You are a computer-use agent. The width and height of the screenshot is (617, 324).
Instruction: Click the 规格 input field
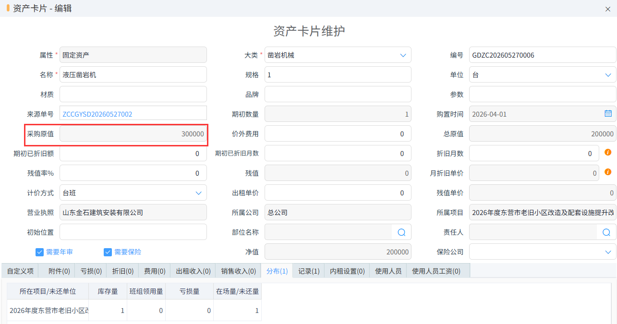tap(338, 75)
